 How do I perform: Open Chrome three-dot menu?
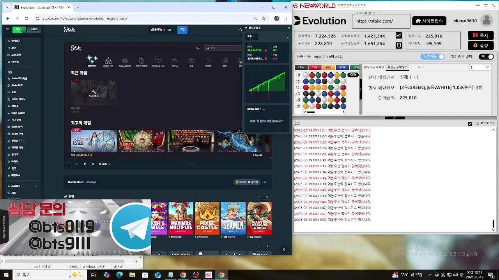287,18
